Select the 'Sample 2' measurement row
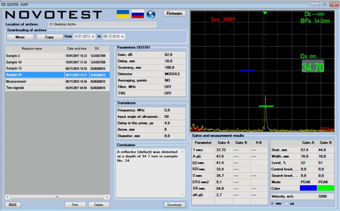 click(x=58, y=56)
